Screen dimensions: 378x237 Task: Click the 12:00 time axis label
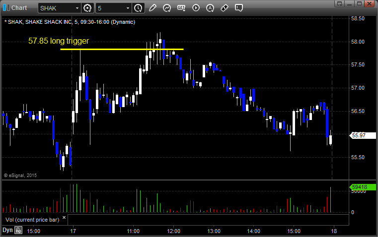pyautogui.click(x=173, y=231)
